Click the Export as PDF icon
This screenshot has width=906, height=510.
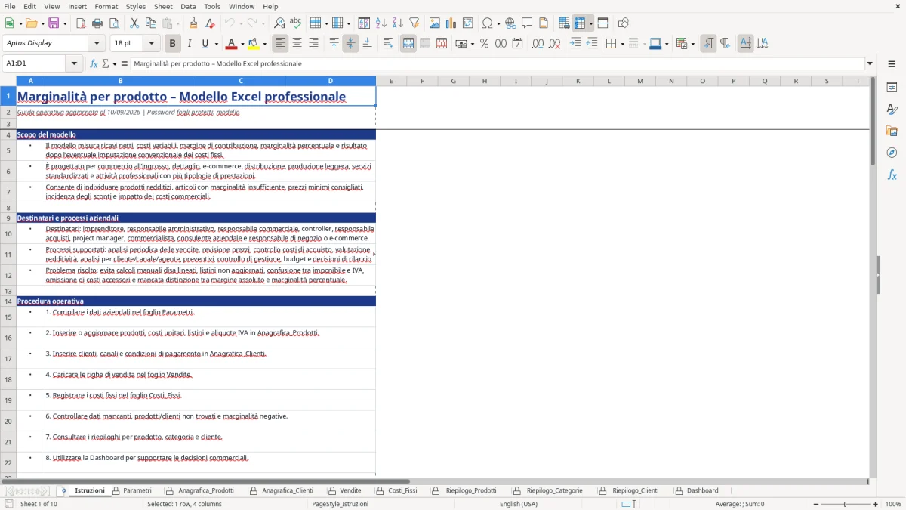[81, 23]
